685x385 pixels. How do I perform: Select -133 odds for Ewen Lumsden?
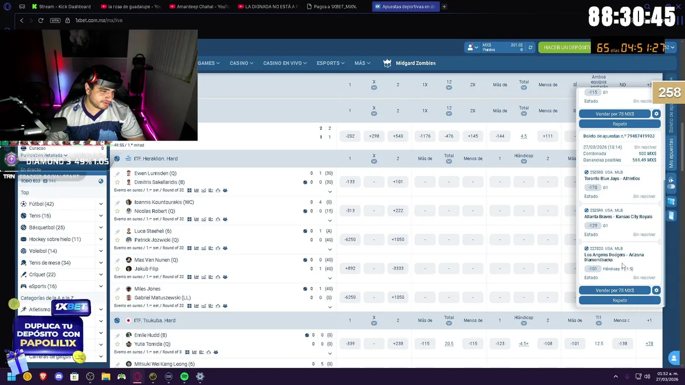coord(350,182)
